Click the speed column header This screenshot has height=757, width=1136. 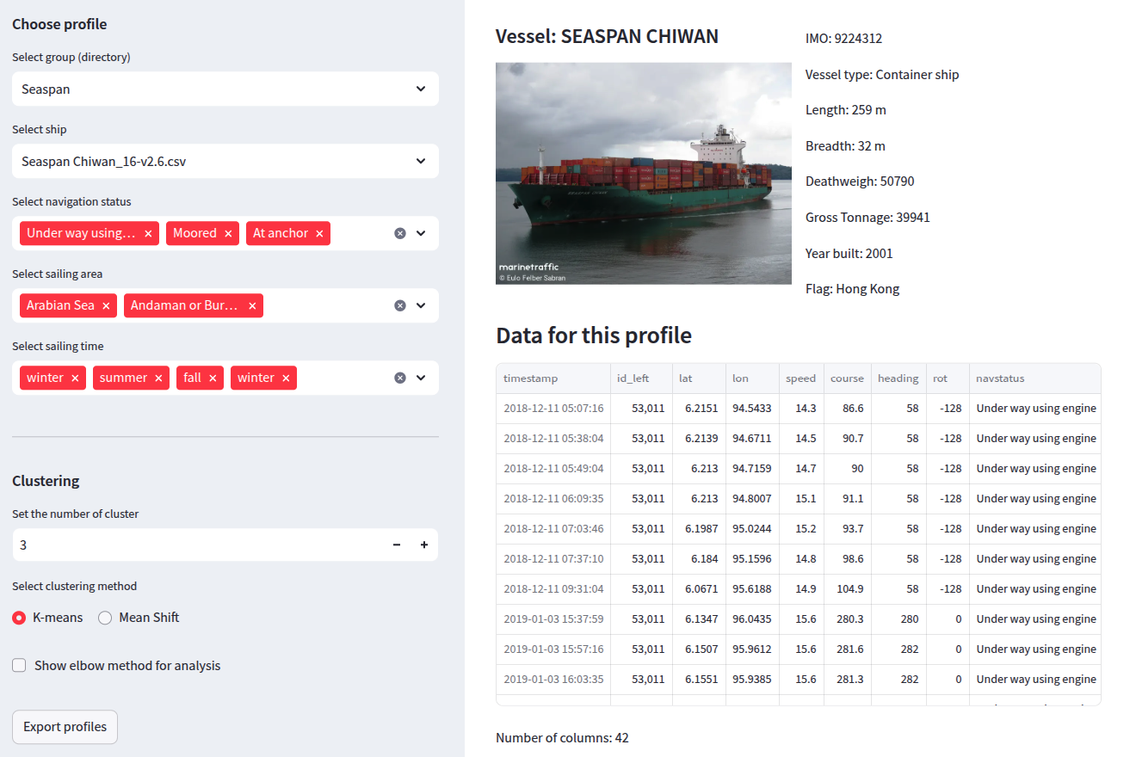tap(800, 378)
